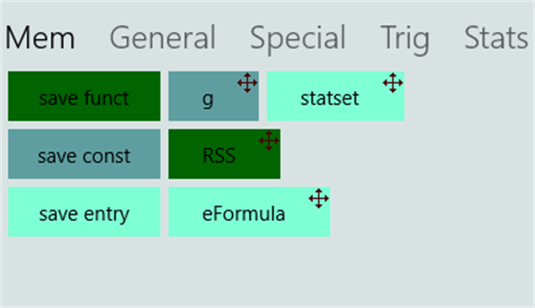Open the General tab
This screenshot has height=308, width=535.
[x=163, y=38]
